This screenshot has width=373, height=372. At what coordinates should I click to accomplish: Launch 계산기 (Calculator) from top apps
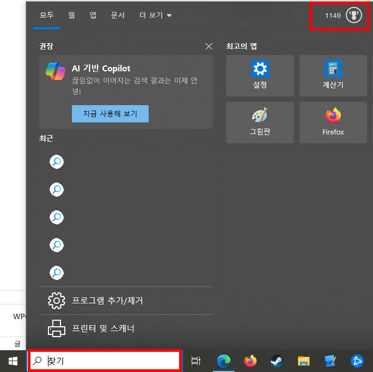coord(332,75)
